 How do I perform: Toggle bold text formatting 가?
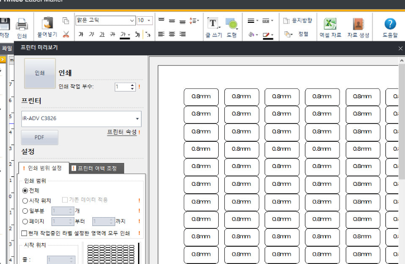(x=81, y=34)
